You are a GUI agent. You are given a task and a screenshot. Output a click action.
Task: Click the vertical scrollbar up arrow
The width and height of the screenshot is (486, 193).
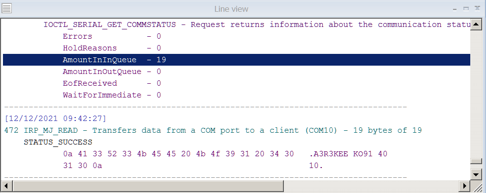pyautogui.click(x=476, y=24)
